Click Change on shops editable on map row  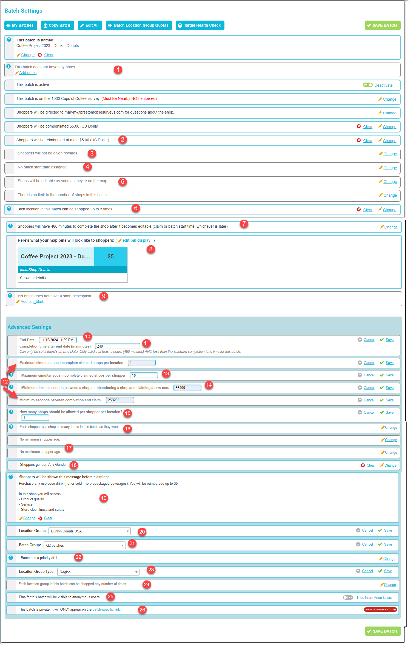pos(390,182)
